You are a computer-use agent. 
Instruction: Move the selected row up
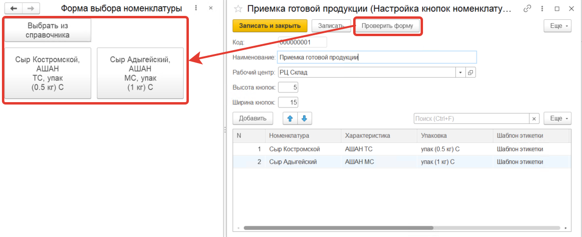pyautogui.click(x=290, y=118)
